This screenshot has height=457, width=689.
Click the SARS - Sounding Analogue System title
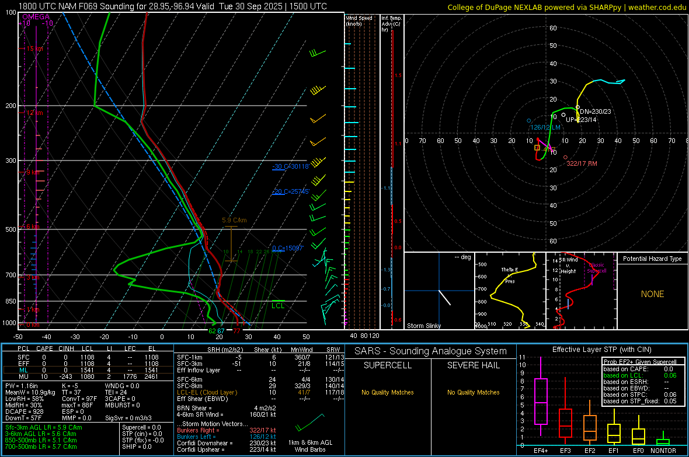click(x=431, y=351)
